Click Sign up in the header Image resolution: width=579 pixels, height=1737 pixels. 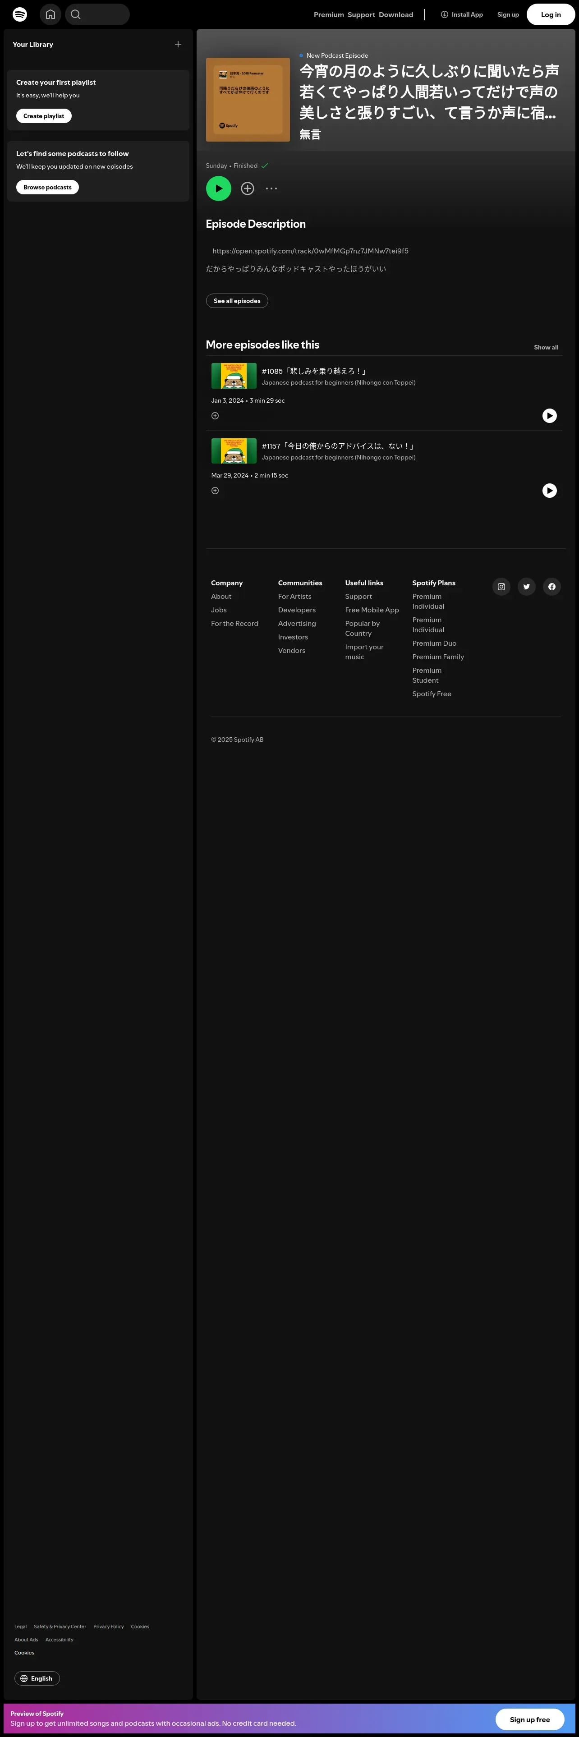click(x=508, y=15)
